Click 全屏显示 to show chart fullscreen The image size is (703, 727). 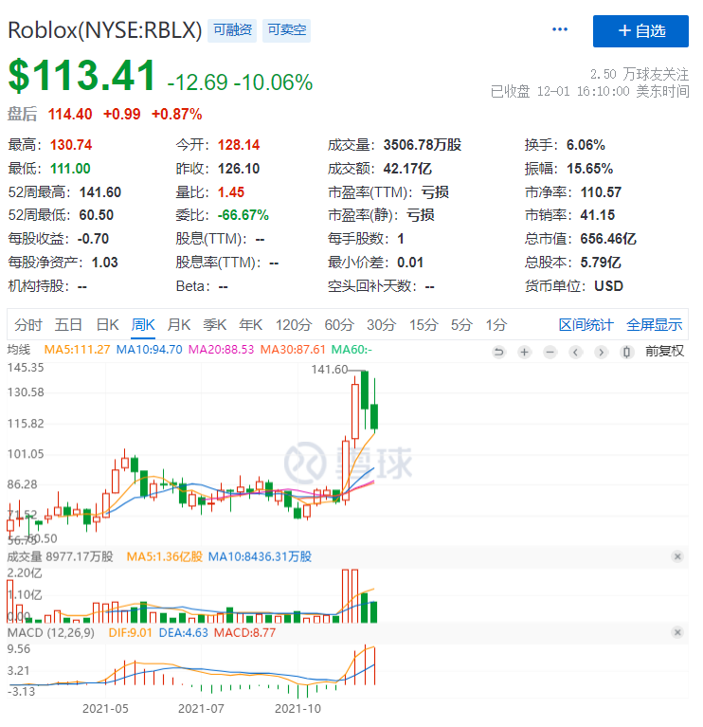coord(654,325)
